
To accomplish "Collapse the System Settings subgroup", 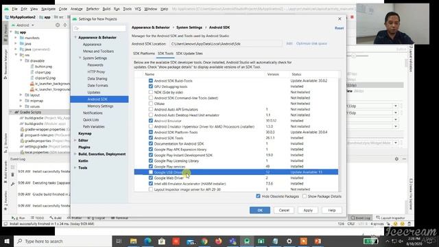I will (80, 58).
